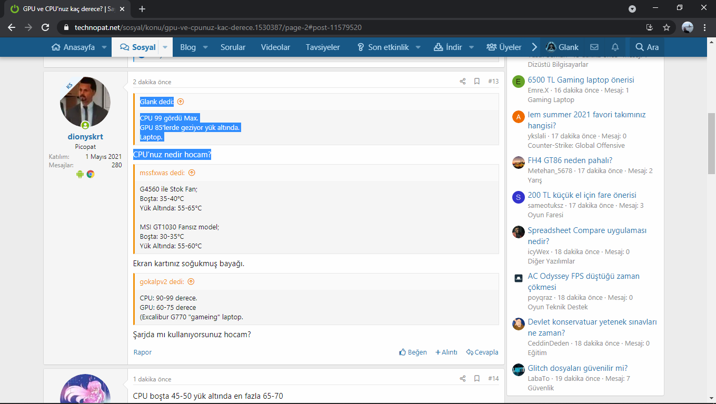Open dionyskrt's profile photo

click(x=85, y=102)
